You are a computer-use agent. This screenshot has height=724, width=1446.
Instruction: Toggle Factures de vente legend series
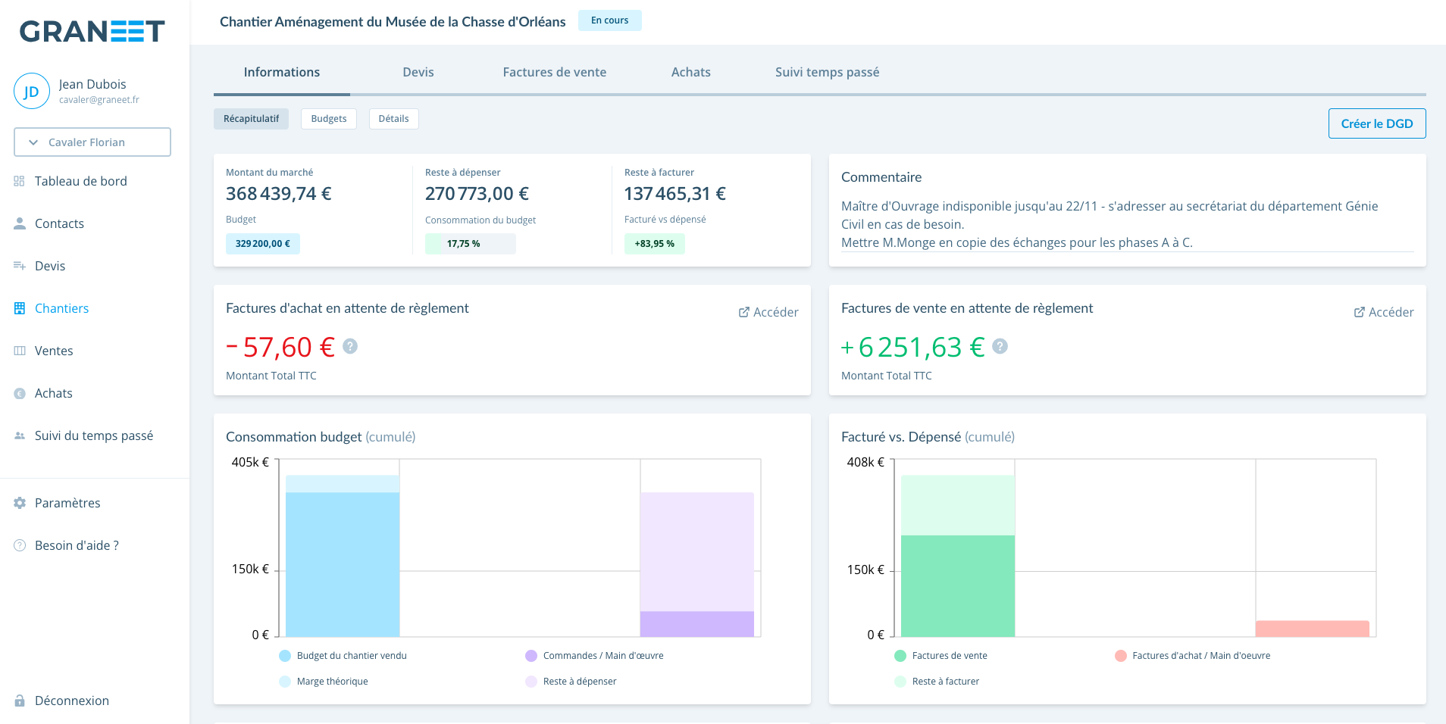coord(941,656)
